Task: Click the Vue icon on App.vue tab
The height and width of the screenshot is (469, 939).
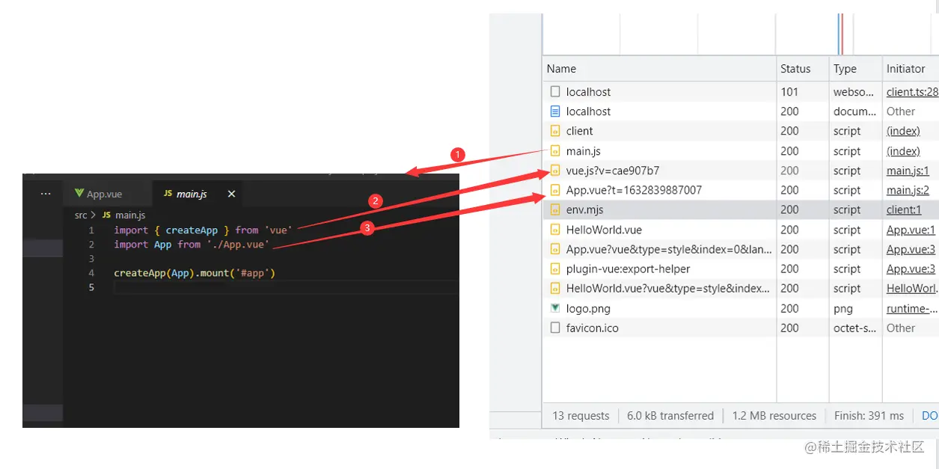Action: [79, 194]
